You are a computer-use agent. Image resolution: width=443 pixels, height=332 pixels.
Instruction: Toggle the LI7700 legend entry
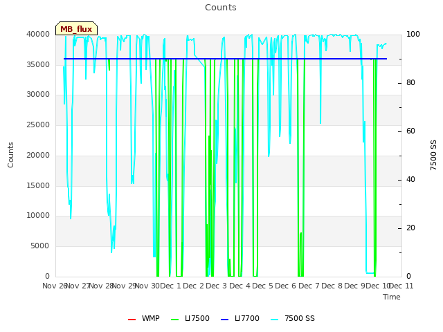[240, 318]
